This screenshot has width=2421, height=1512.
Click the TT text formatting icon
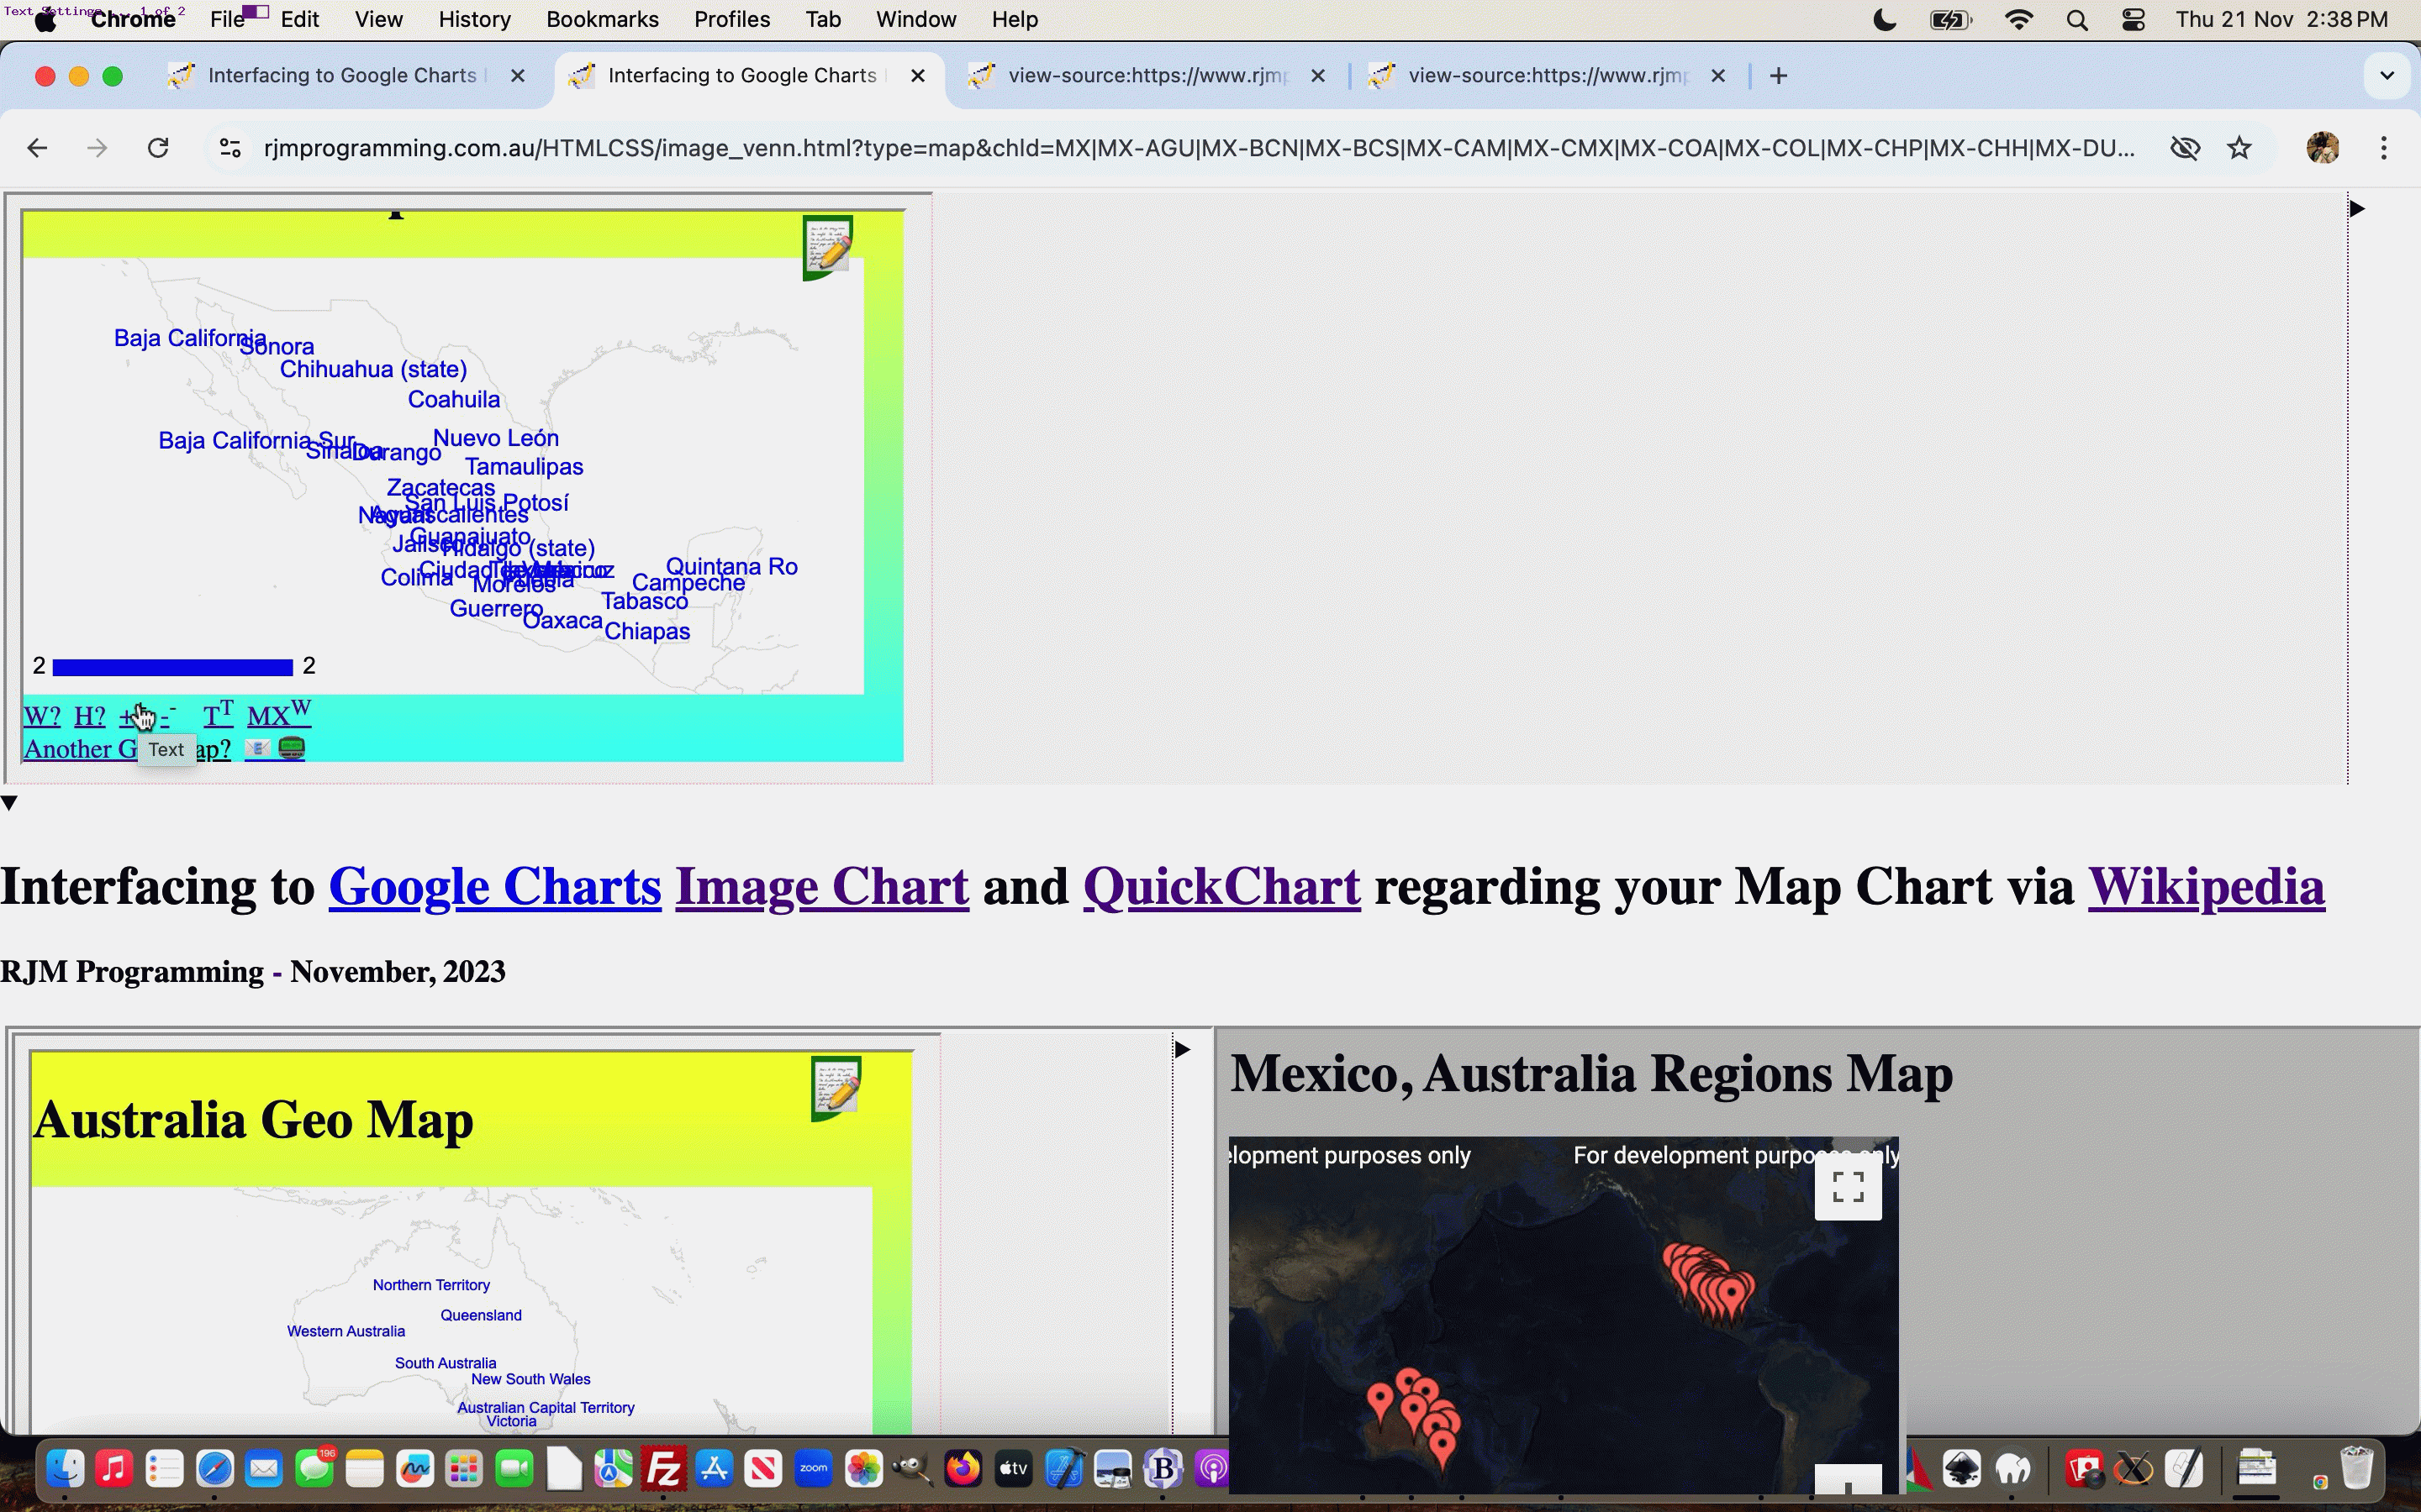tap(214, 712)
